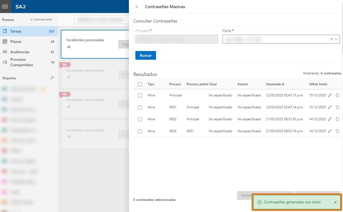Regenerate password for process 0001 row
Viewport: 343px width, 212px height.
[x=338, y=107]
